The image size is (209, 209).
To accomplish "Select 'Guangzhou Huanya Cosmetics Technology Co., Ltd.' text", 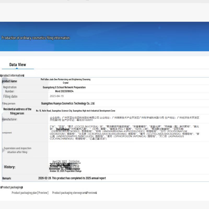I will pos(68,103).
